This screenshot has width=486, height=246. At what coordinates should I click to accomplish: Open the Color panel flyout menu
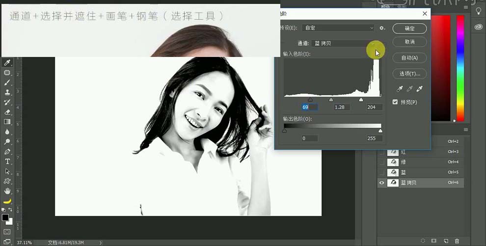[465, 7]
